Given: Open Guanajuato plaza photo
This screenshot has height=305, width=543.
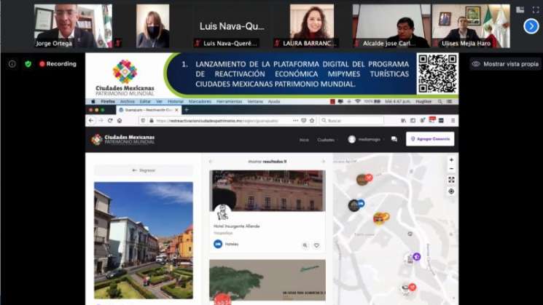Looking at the screenshot, I should point(144,240).
